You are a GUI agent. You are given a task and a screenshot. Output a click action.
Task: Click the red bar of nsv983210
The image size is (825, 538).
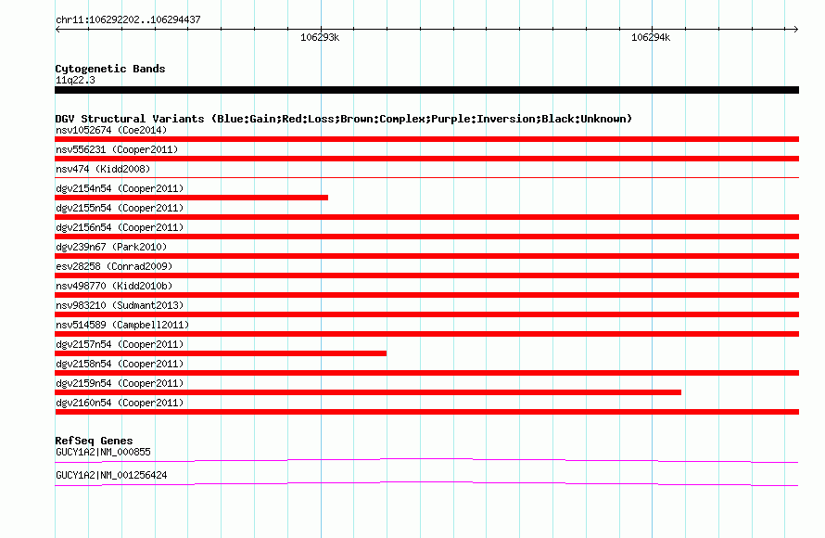pyautogui.click(x=426, y=314)
